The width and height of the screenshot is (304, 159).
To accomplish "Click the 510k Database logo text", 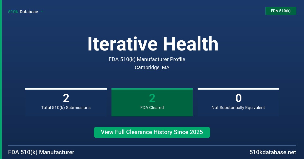I will point(23,12).
